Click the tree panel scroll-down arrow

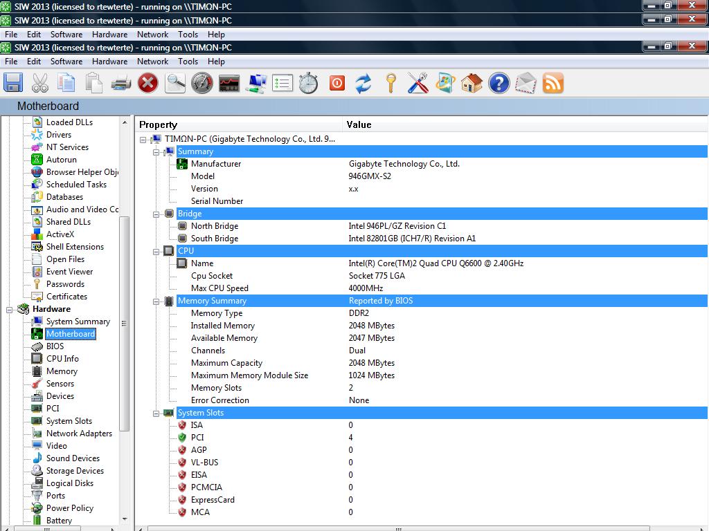click(125, 519)
